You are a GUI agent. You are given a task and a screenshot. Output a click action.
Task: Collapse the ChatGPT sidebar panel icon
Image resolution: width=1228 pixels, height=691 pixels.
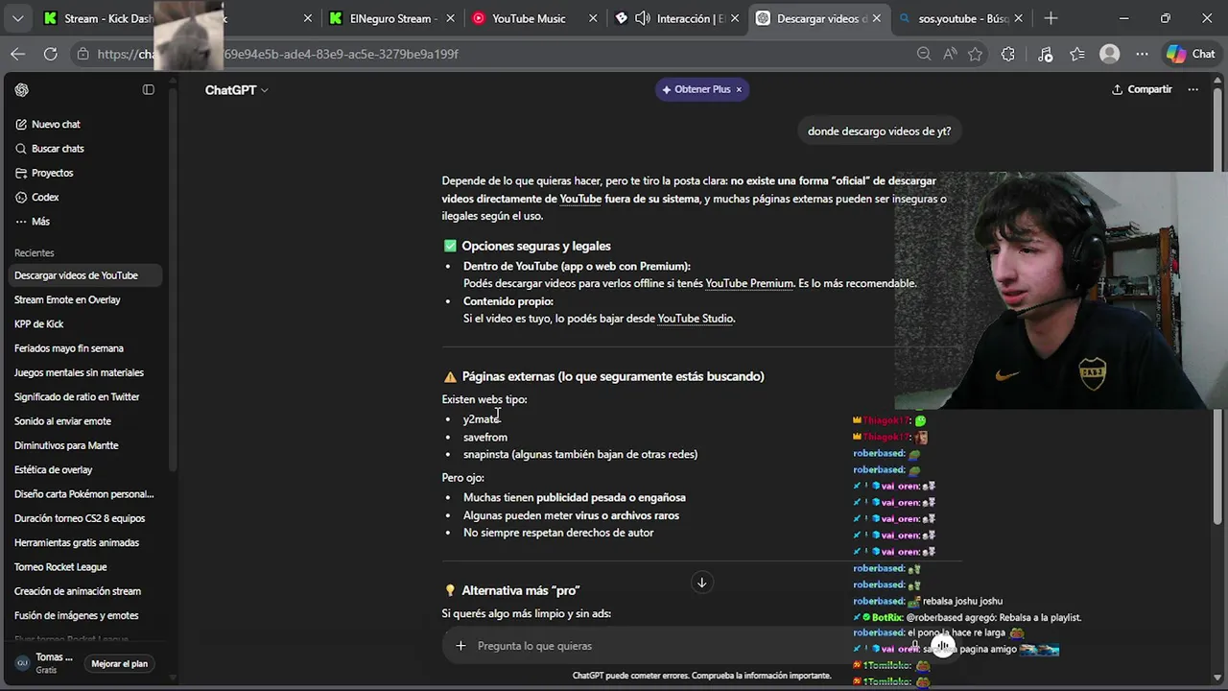coord(149,89)
